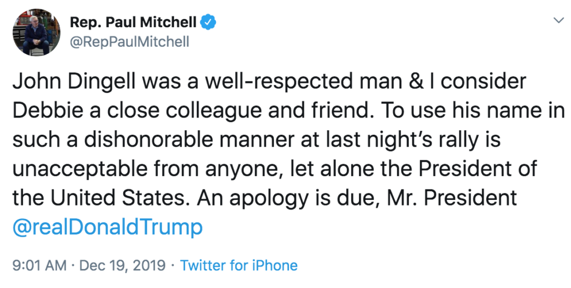Visit the @RepPaulMitchell handle
This screenshot has width=571, height=288.
[x=129, y=42]
